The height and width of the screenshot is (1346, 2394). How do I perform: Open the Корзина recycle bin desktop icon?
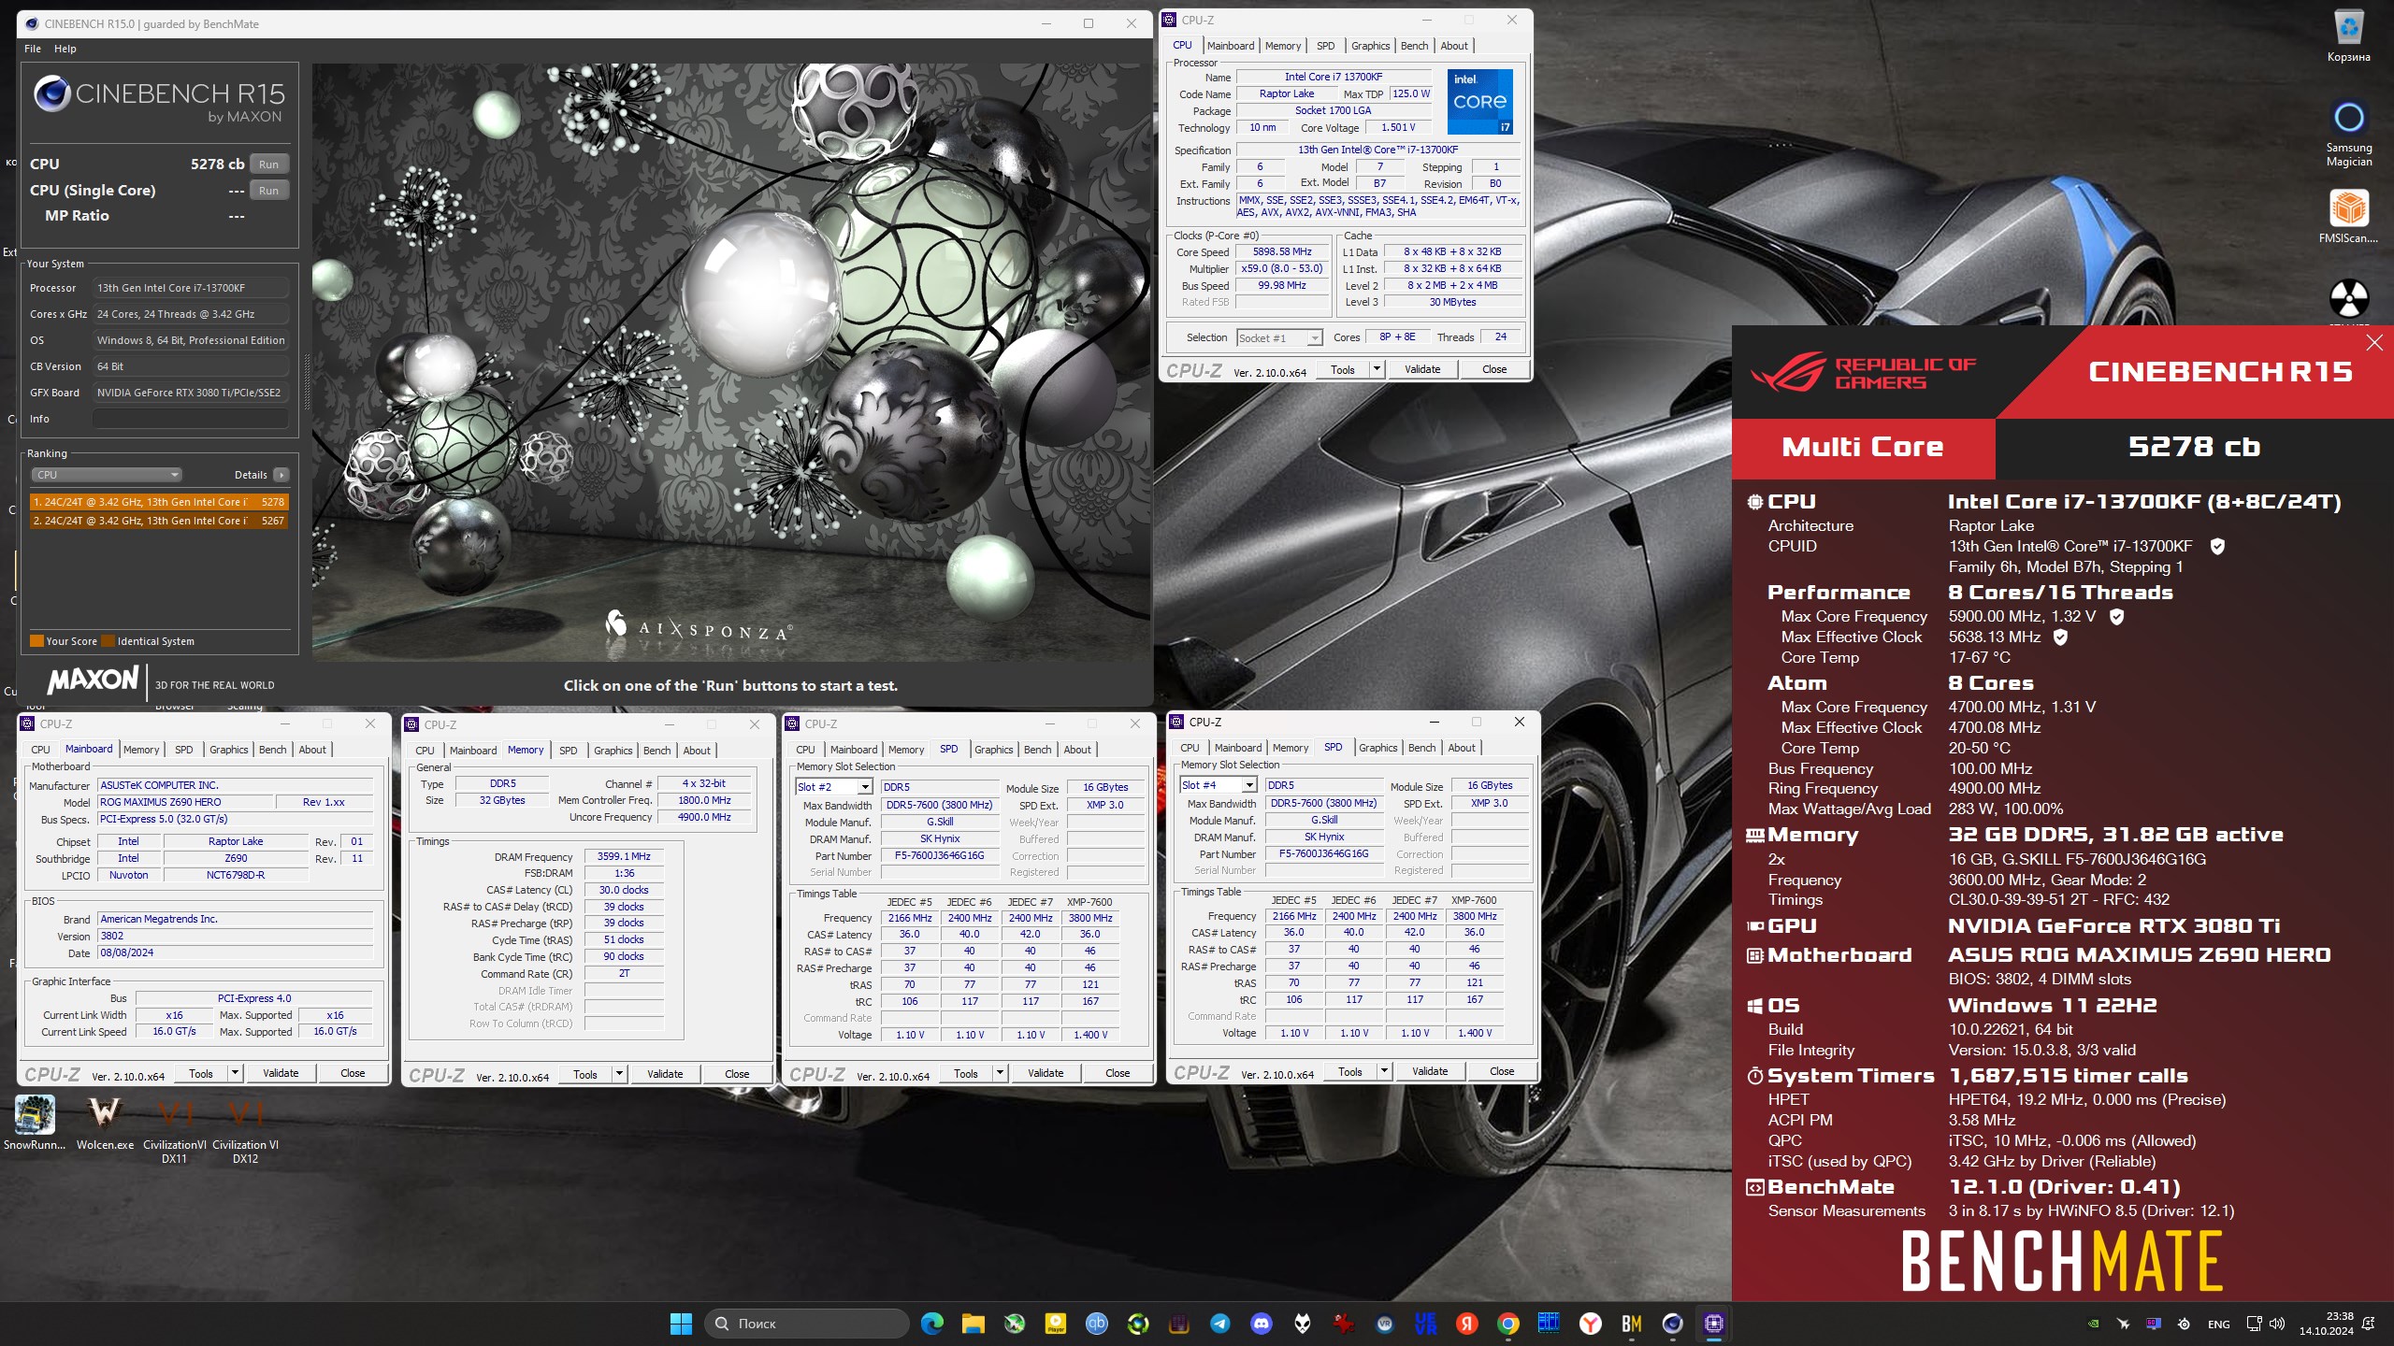(x=2348, y=36)
